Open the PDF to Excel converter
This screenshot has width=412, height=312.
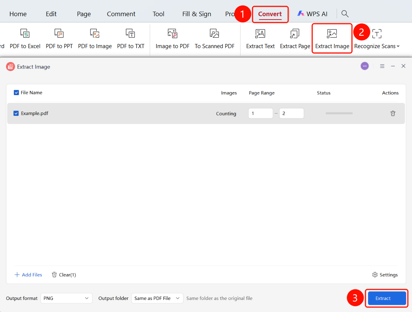coord(25,39)
